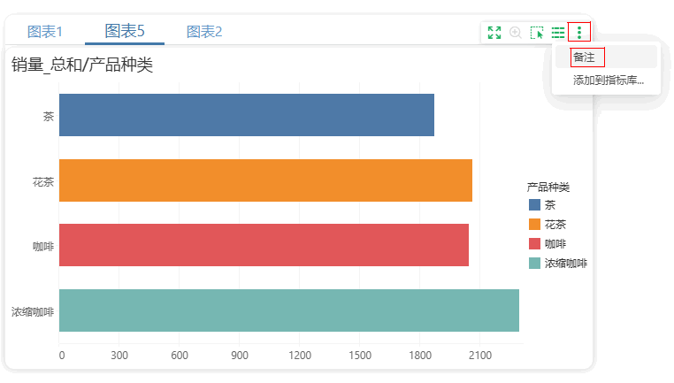Select the 图表5 tab
Image resolution: width=674 pixels, height=383 pixels.
[x=125, y=31]
